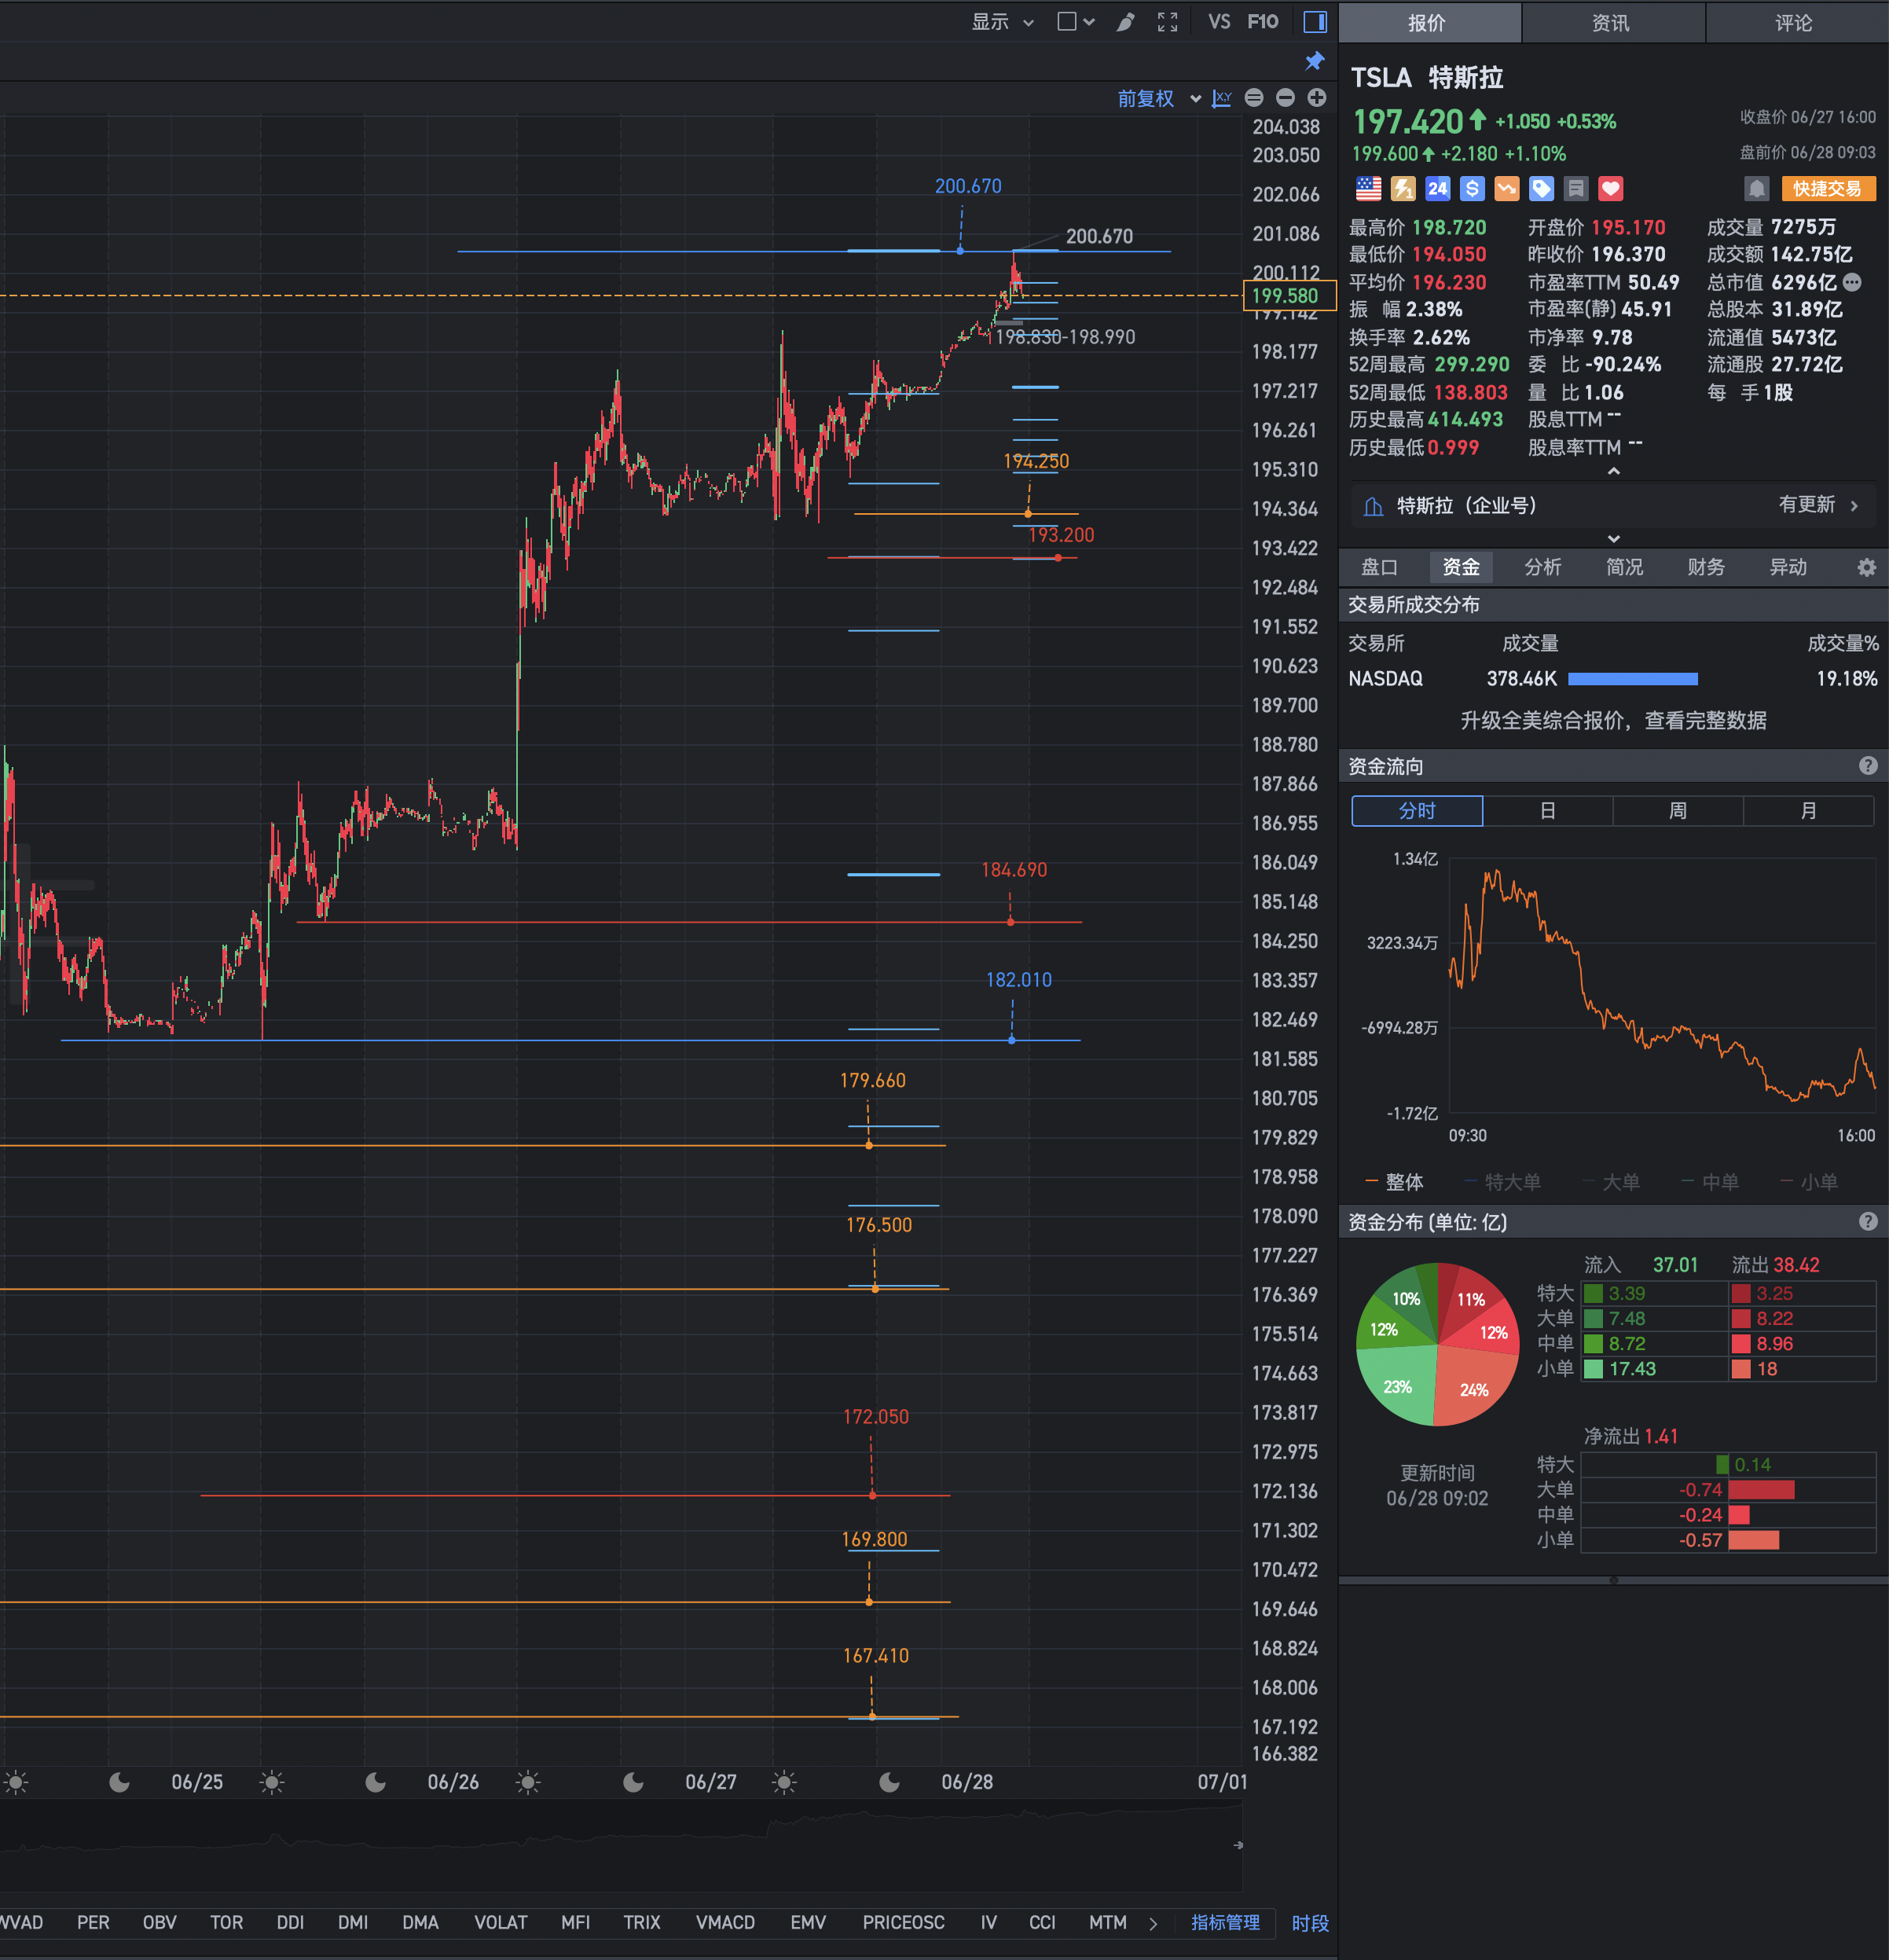The width and height of the screenshot is (1889, 1960).
Task: Click the 特斯拉 enterprise account building icon
Action: click(1374, 506)
